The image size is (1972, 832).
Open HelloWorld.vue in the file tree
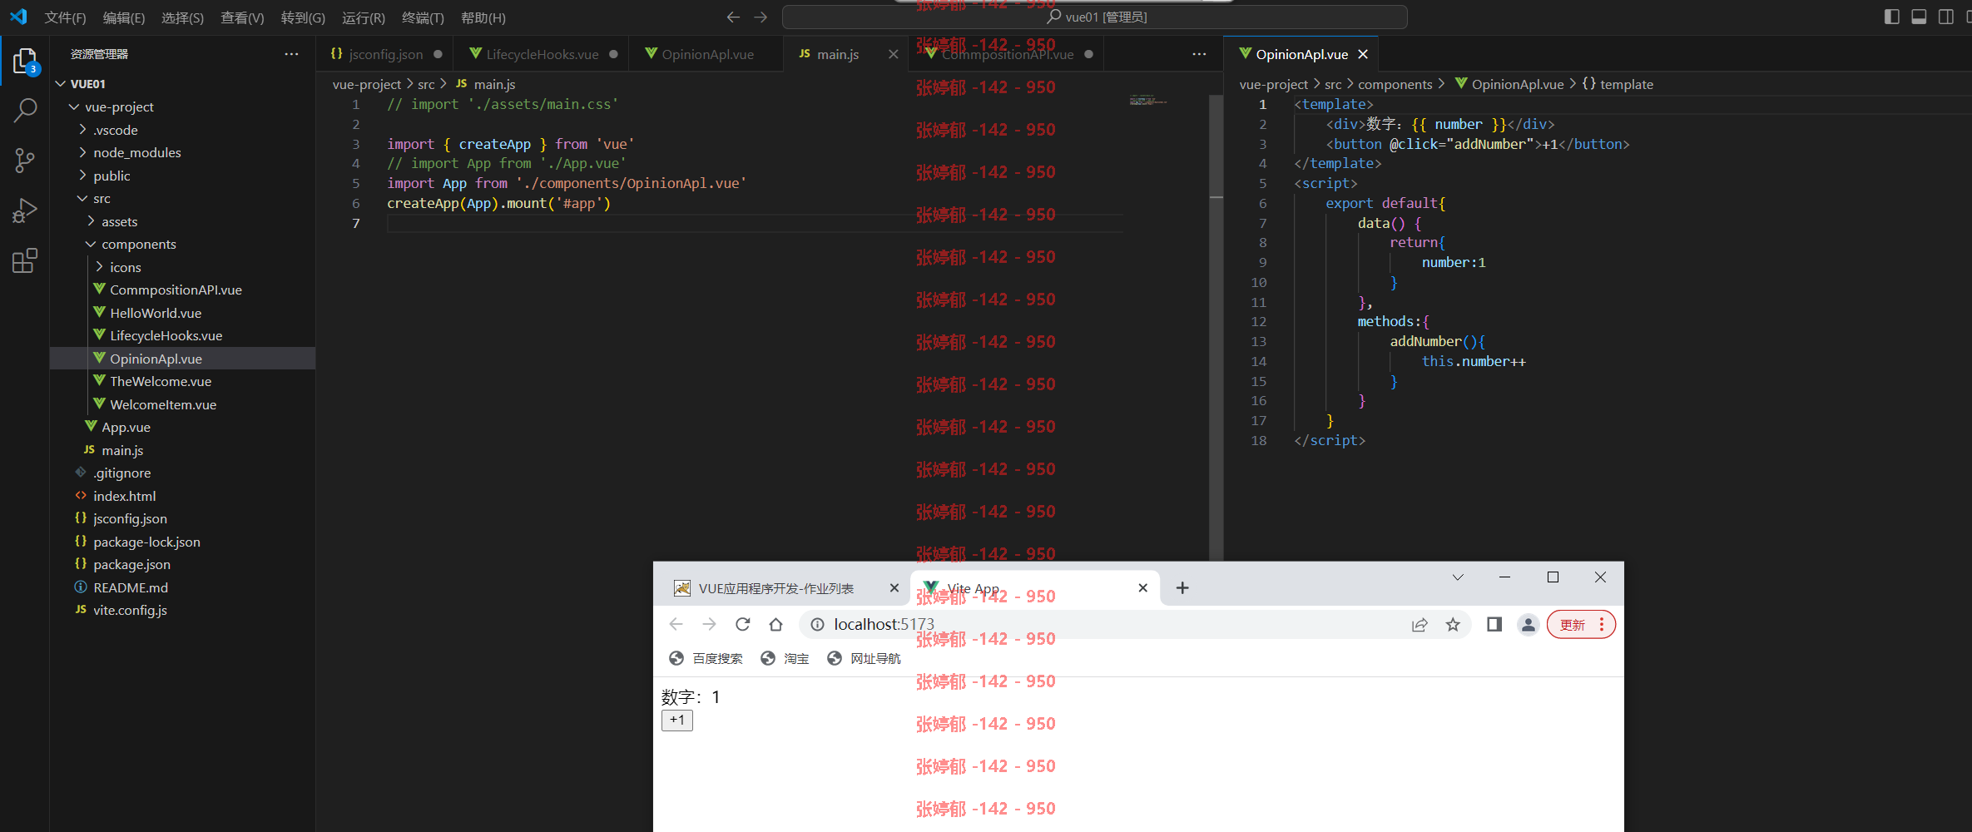(156, 313)
